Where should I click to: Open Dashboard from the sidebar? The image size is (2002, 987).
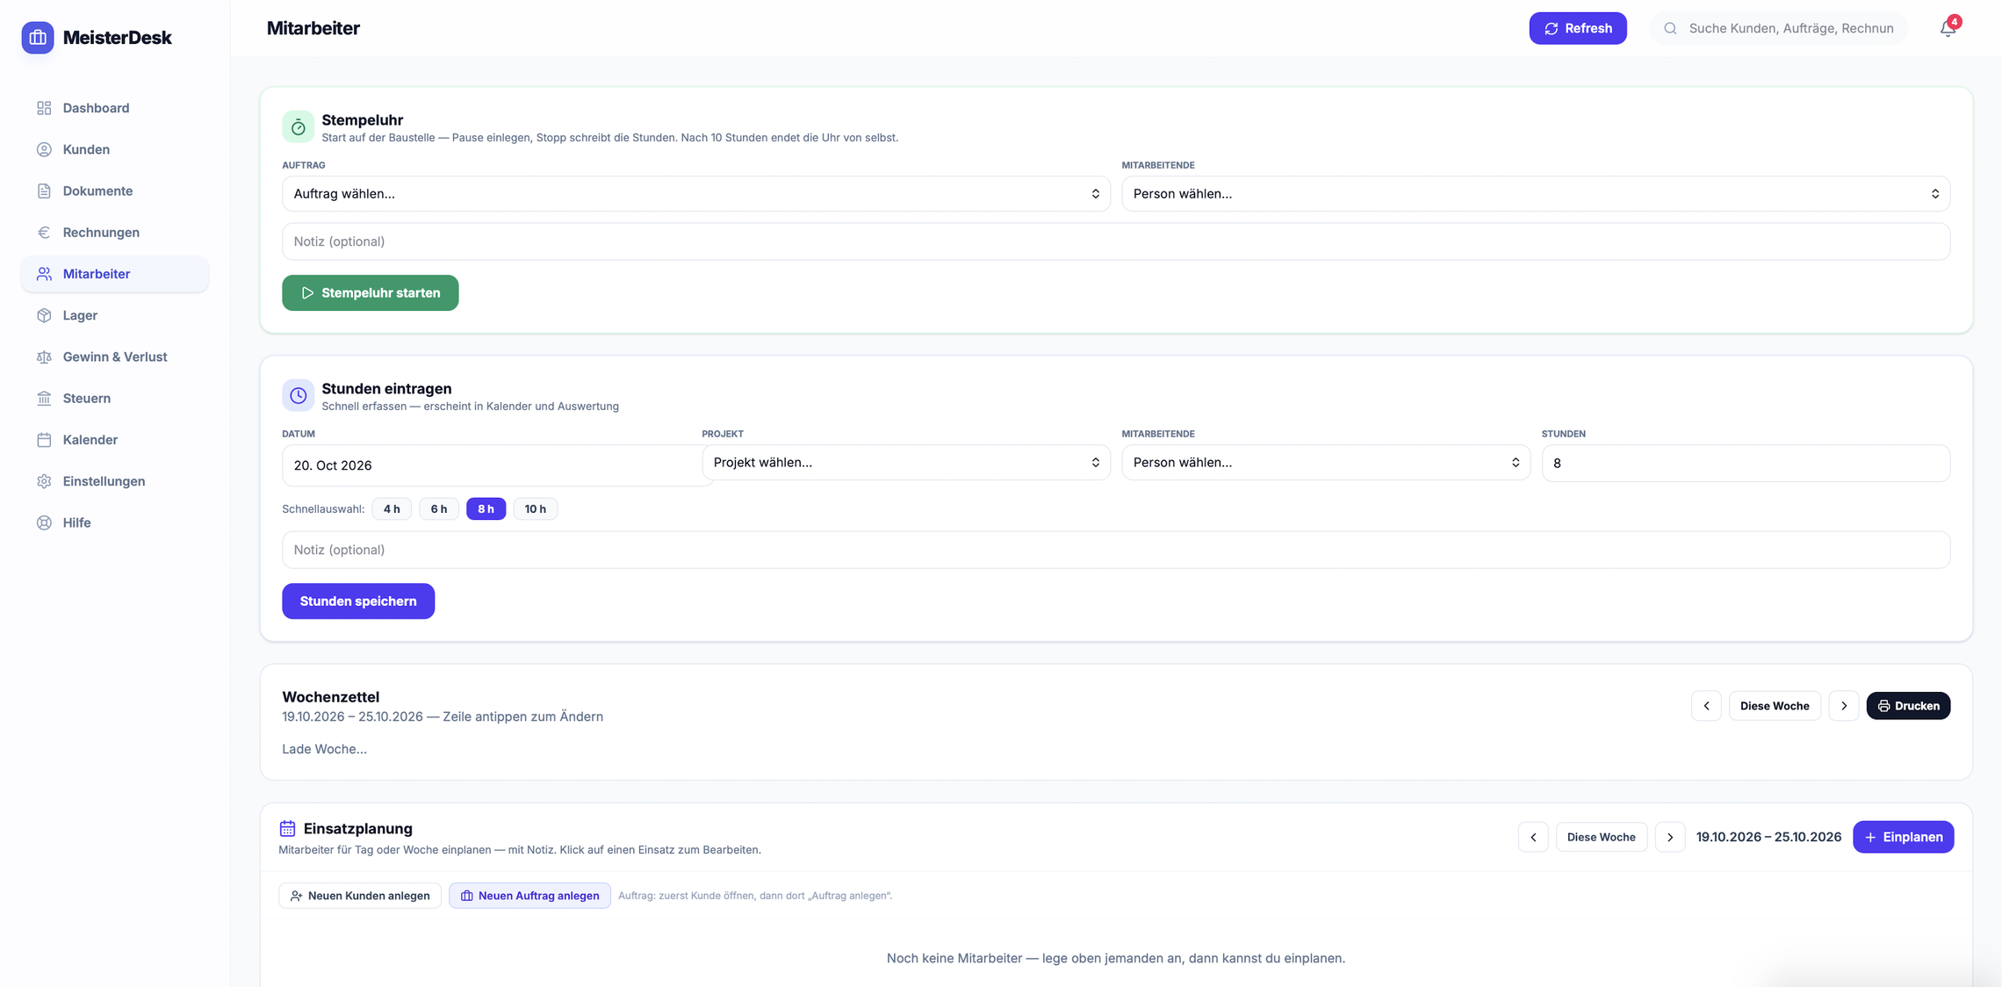tap(115, 108)
